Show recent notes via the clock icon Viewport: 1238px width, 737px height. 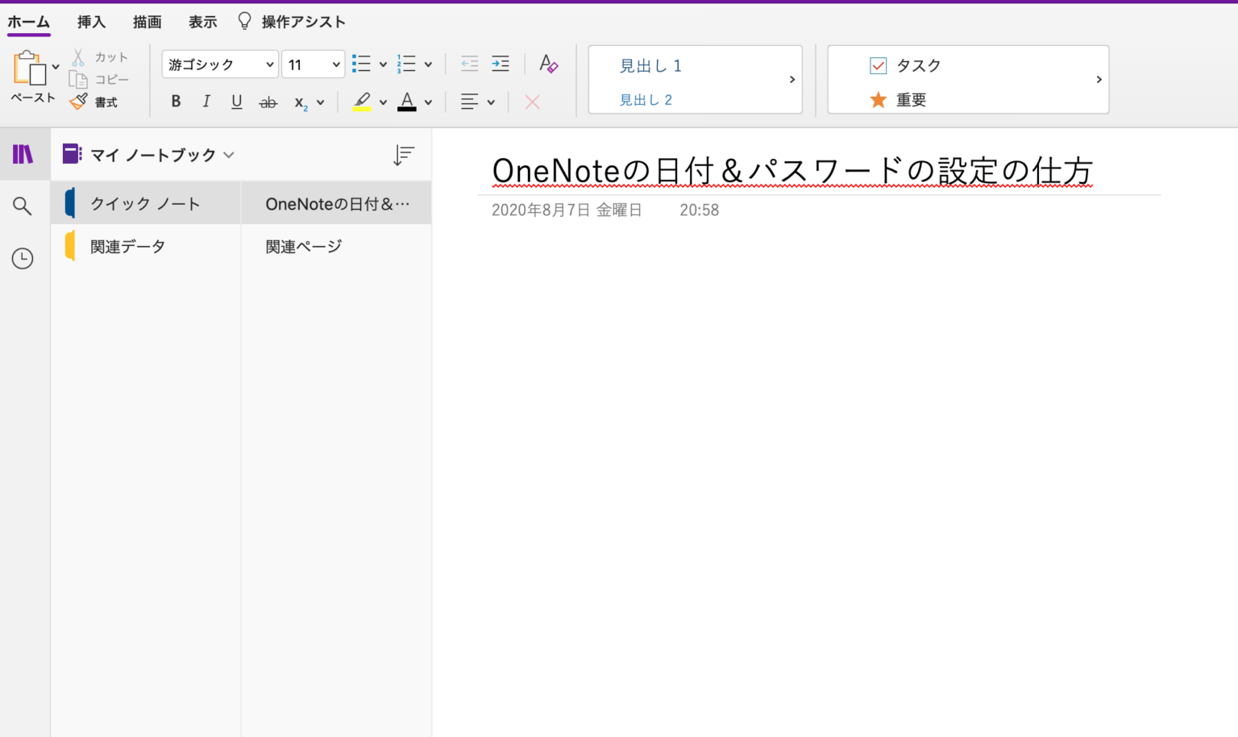(23, 258)
